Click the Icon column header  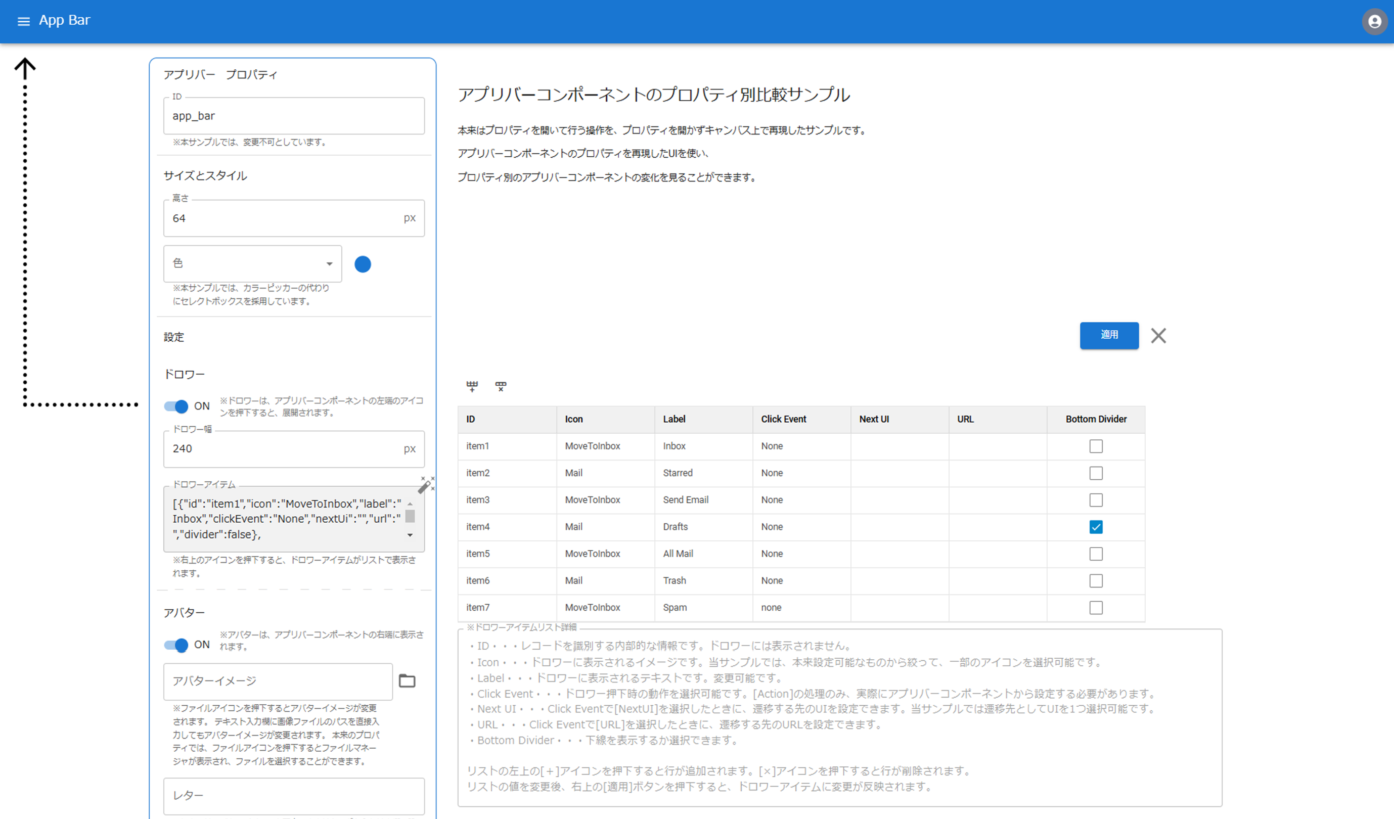click(605, 419)
